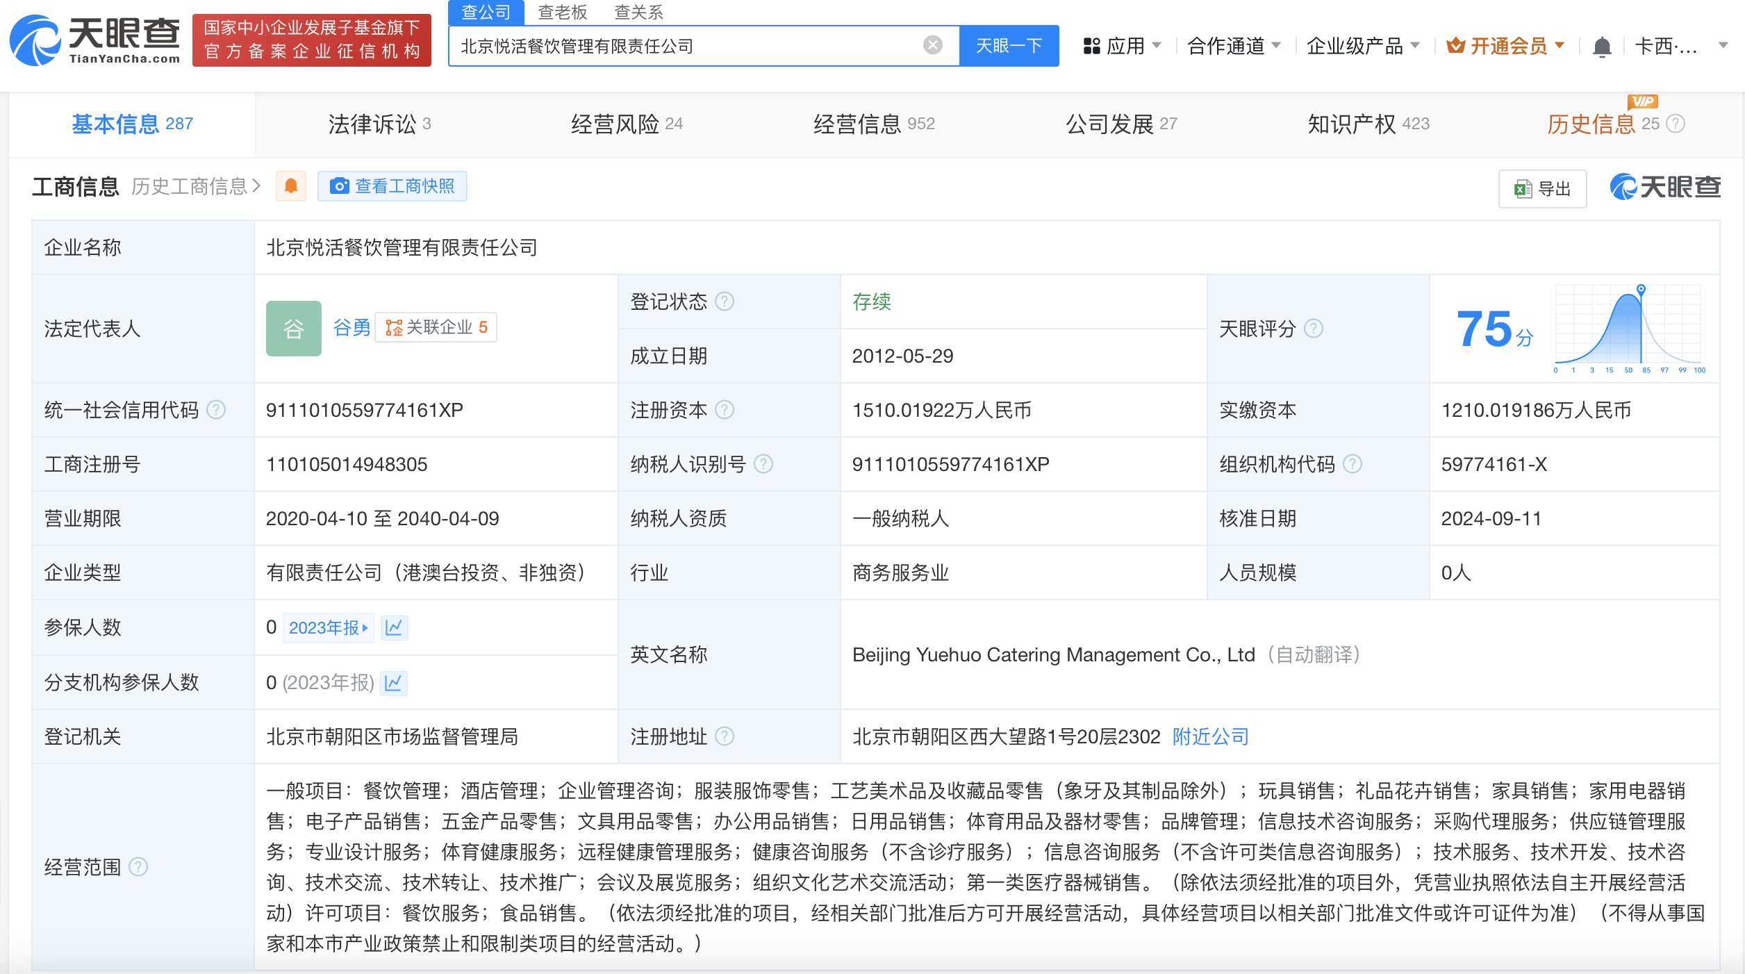Switch to 查老板 search tab
1745x974 pixels.
point(563,12)
